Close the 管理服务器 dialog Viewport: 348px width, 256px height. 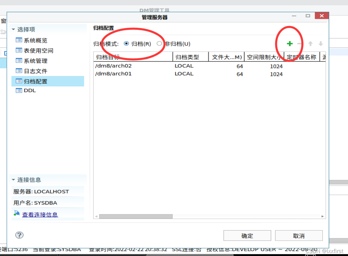click(322, 16)
